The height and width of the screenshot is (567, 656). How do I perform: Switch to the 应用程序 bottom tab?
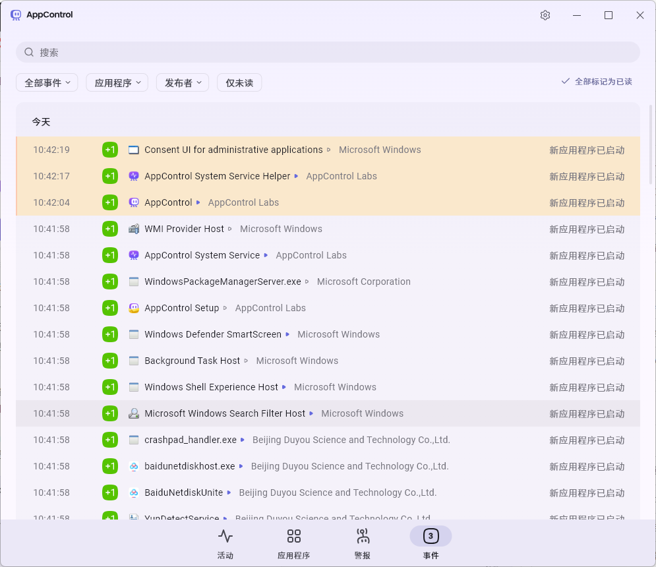pyautogui.click(x=293, y=543)
